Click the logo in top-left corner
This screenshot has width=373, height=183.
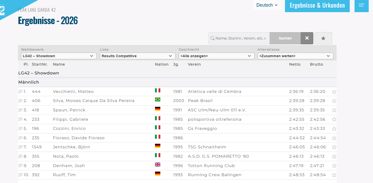(x=3, y=10)
